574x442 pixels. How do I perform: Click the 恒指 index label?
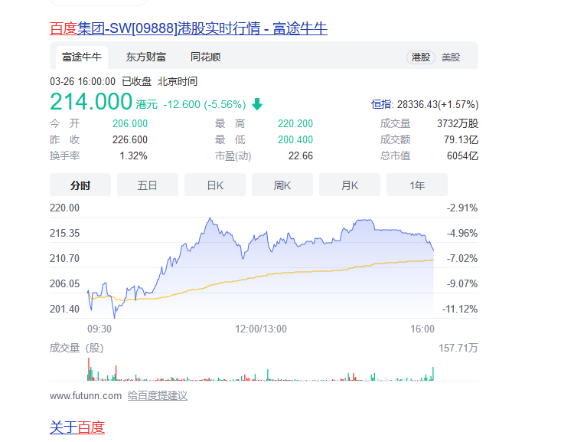(x=380, y=104)
